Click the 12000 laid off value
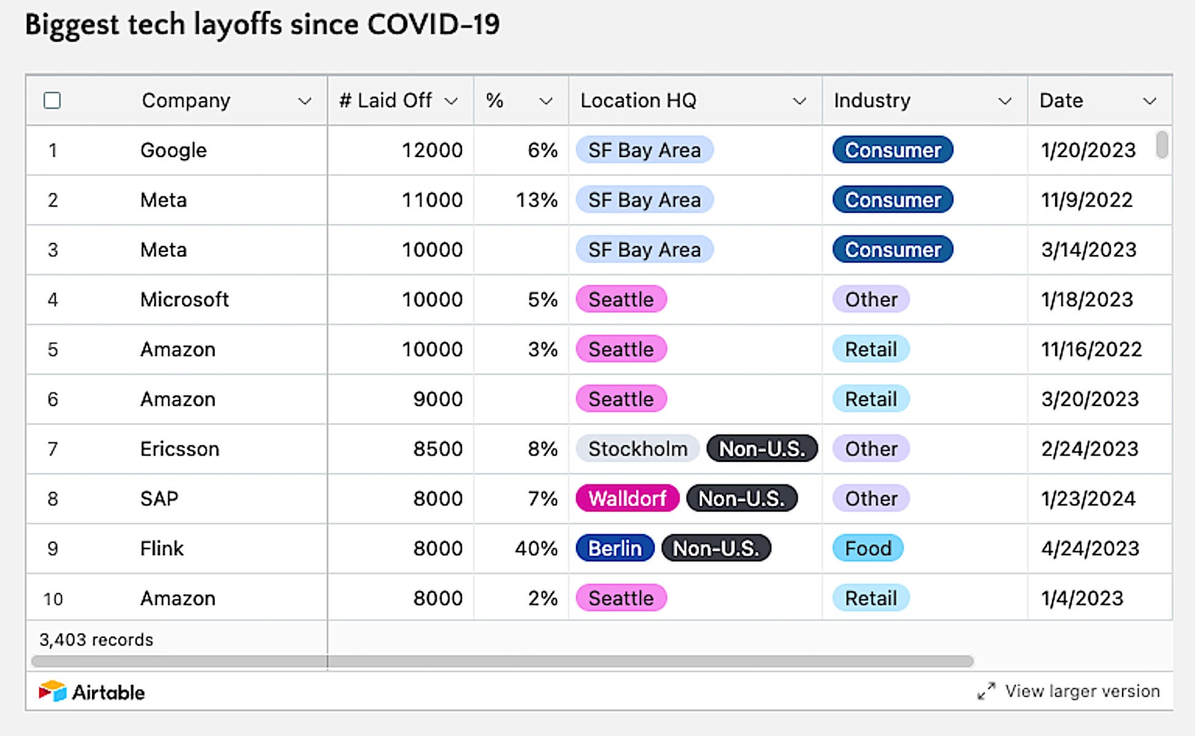This screenshot has width=1195, height=736. tap(432, 150)
